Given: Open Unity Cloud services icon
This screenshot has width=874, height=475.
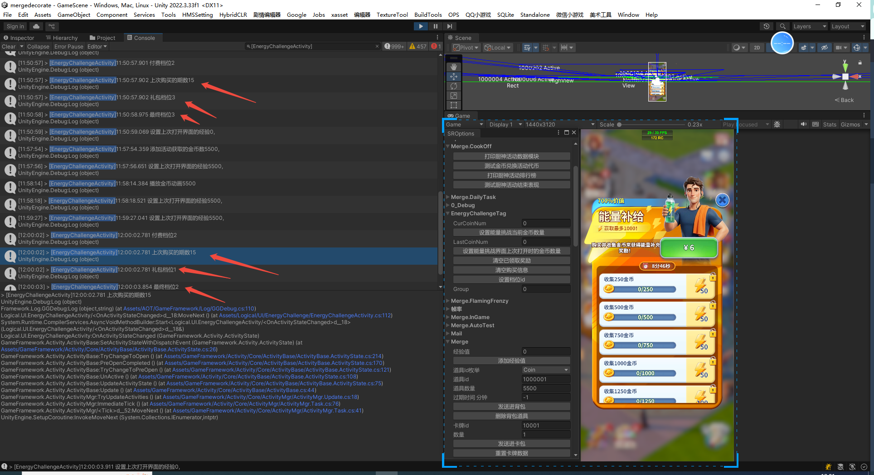Looking at the screenshot, I should click(x=36, y=26).
